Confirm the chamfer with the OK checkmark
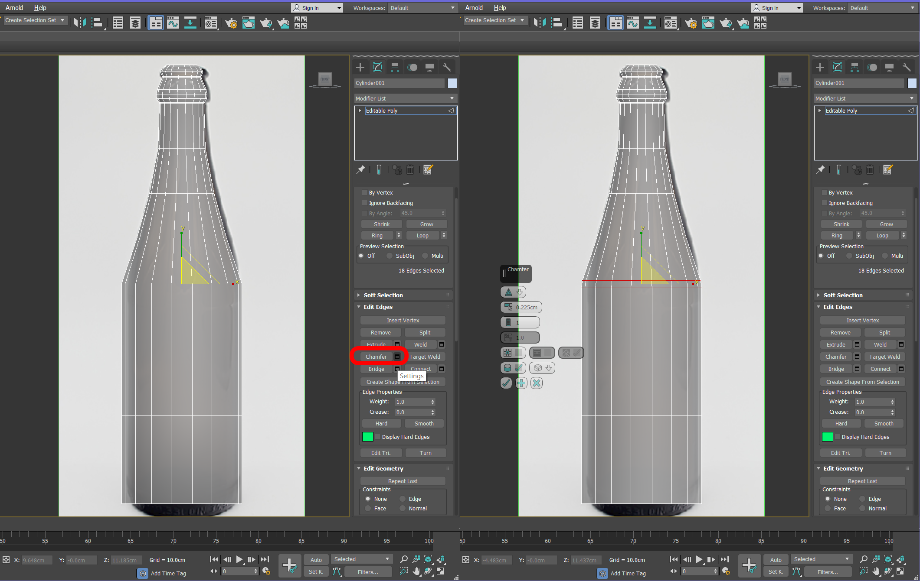 pos(506,383)
